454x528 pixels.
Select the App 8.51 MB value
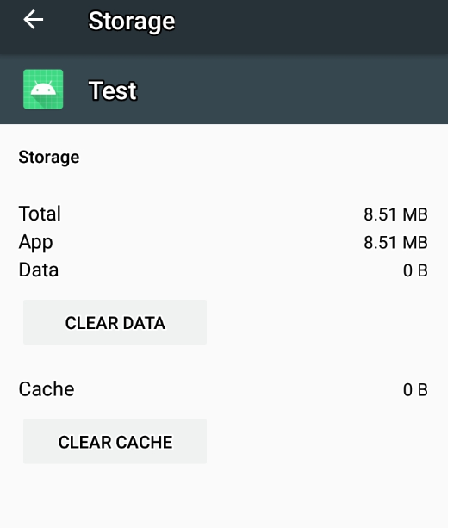[x=395, y=242]
